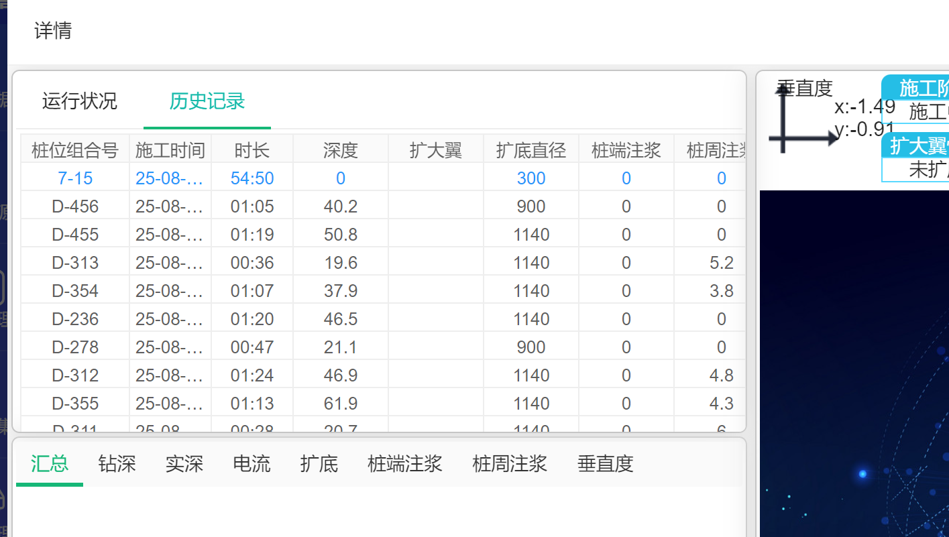Select the highlighted 7-15 pile record
This screenshot has width=949, height=537.
click(x=75, y=178)
